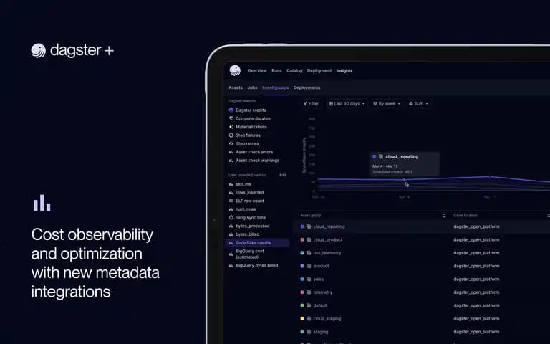Click the asset group icon beside cloud_staging
The width and height of the screenshot is (550, 344).
(x=309, y=319)
